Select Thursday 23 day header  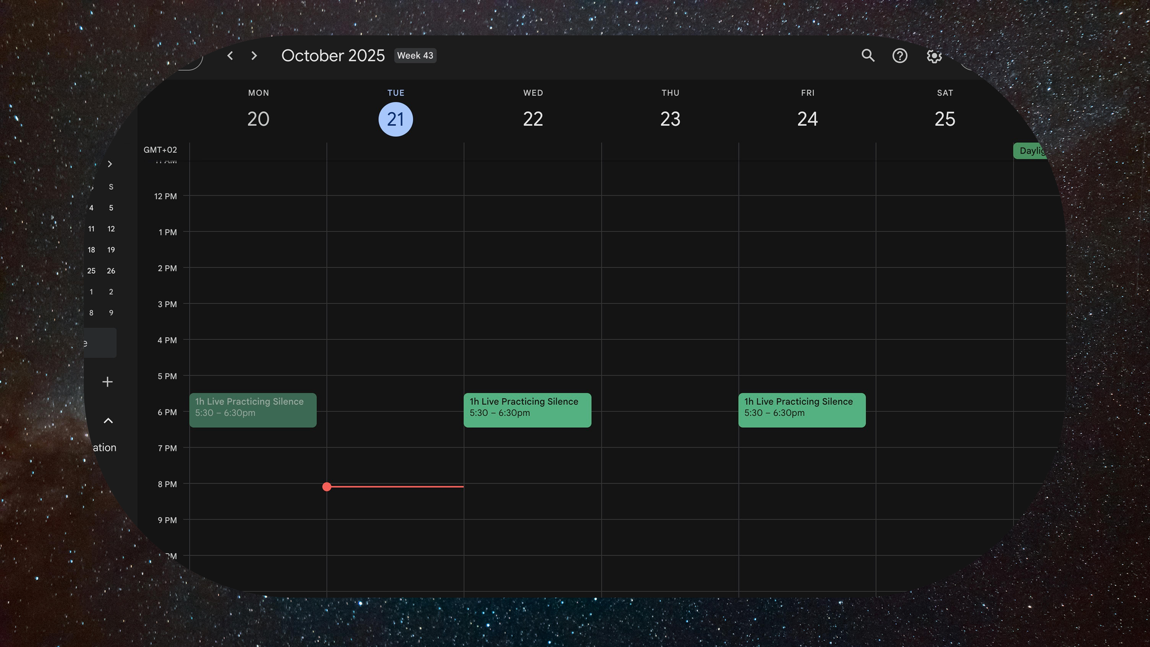pos(670,119)
